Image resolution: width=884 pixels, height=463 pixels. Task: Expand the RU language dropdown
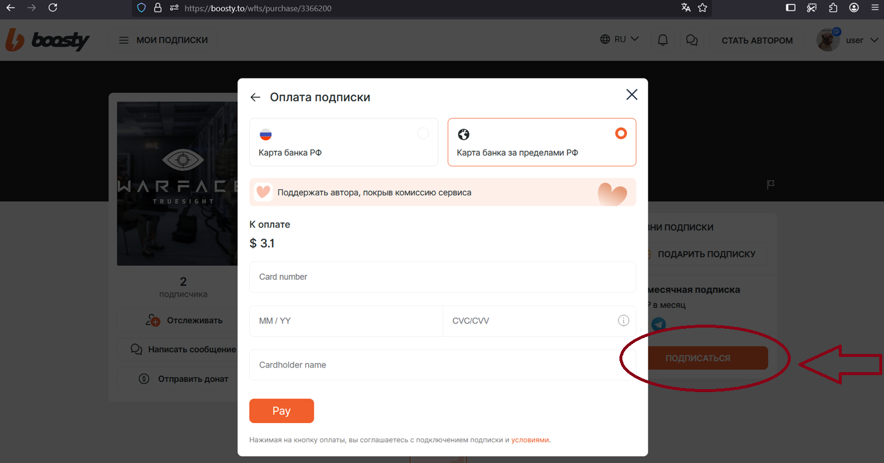click(x=619, y=40)
